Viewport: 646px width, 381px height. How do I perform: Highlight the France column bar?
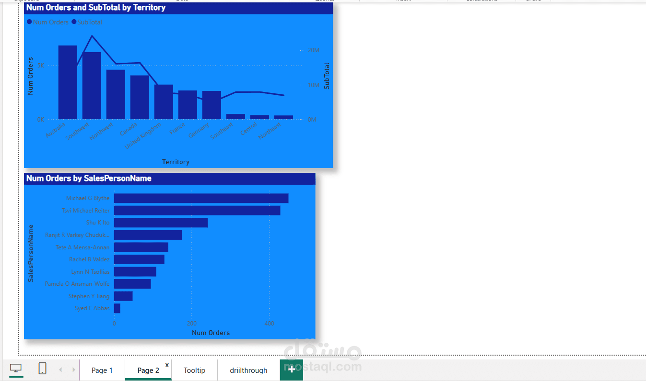[x=188, y=105]
